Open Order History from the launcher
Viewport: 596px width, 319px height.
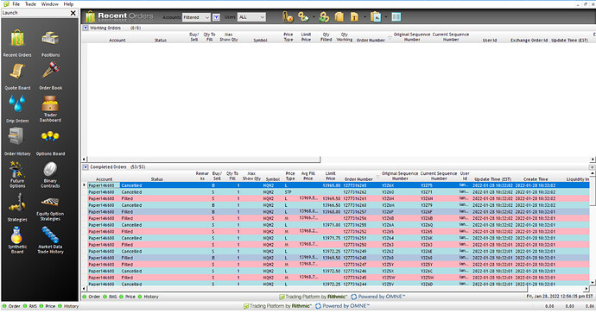coord(17,142)
